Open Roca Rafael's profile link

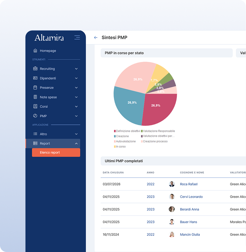click(189, 184)
